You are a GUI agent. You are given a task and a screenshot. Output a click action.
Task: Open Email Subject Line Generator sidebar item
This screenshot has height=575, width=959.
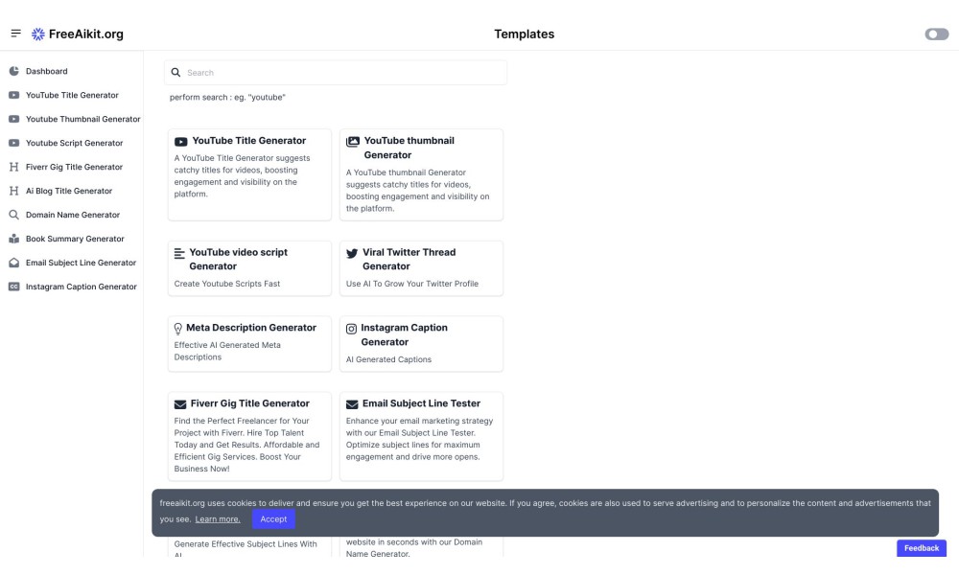[81, 263]
